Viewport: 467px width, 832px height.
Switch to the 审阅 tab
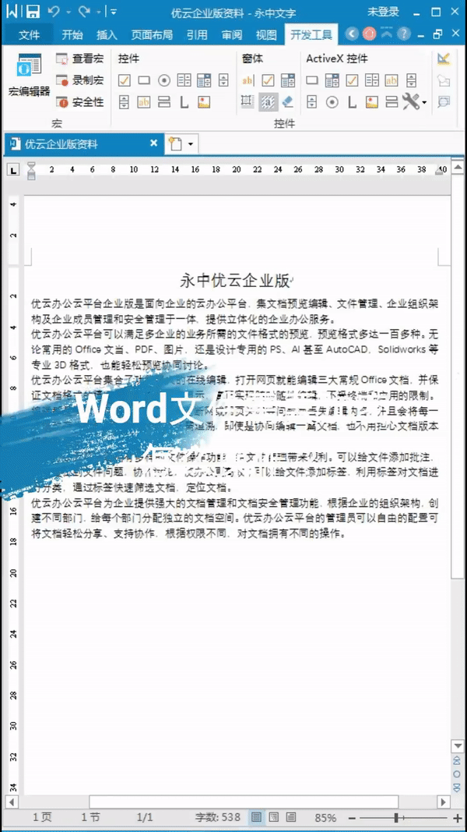click(x=232, y=35)
